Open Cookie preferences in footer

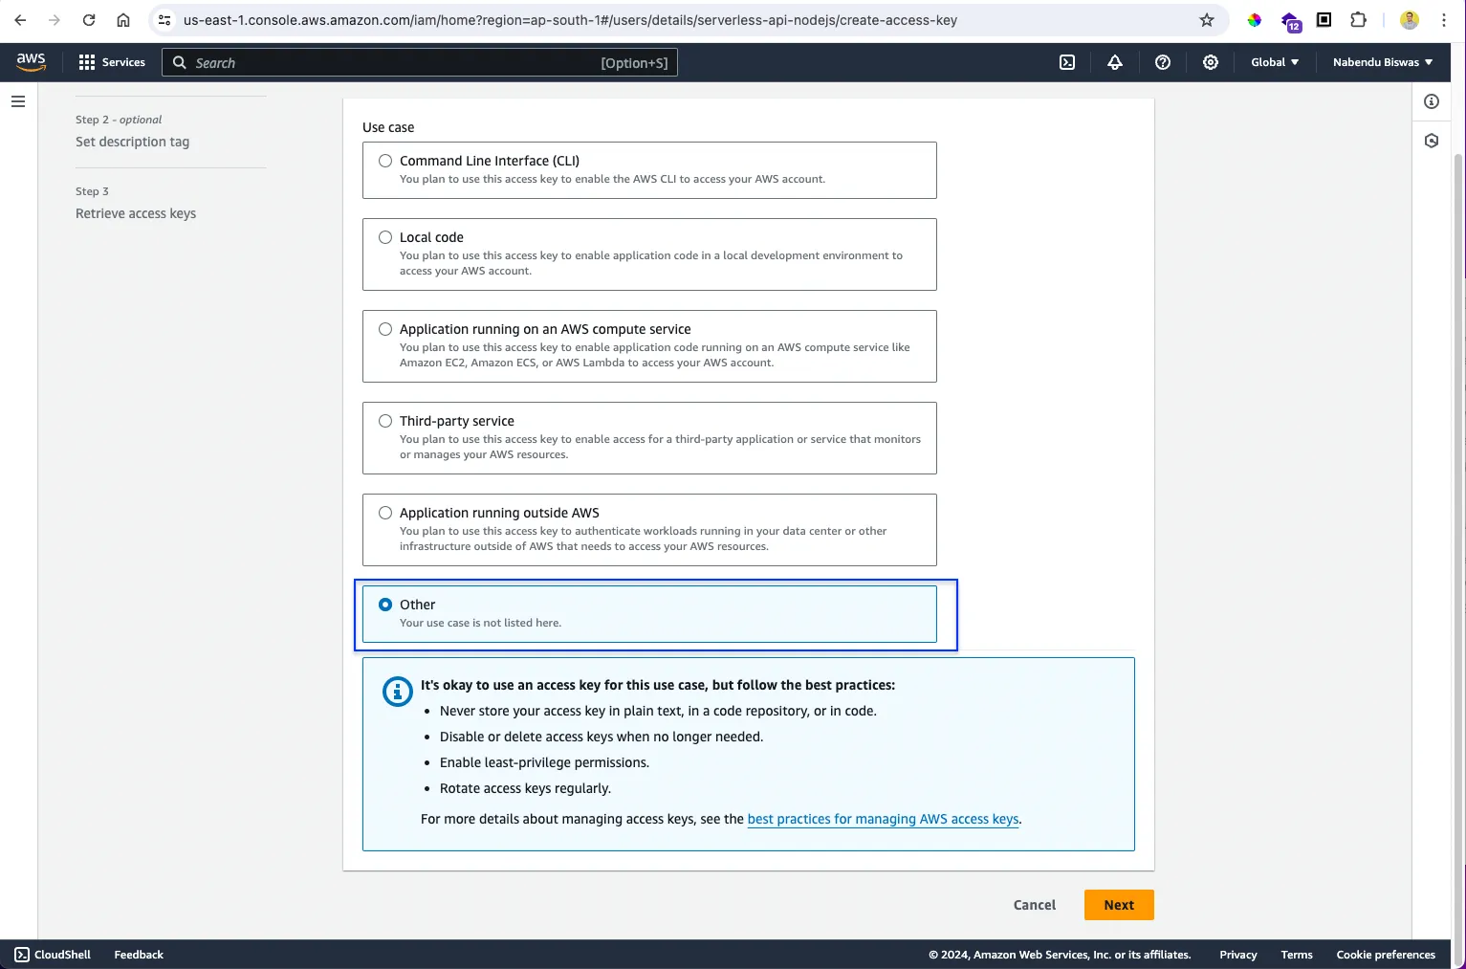click(x=1386, y=955)
